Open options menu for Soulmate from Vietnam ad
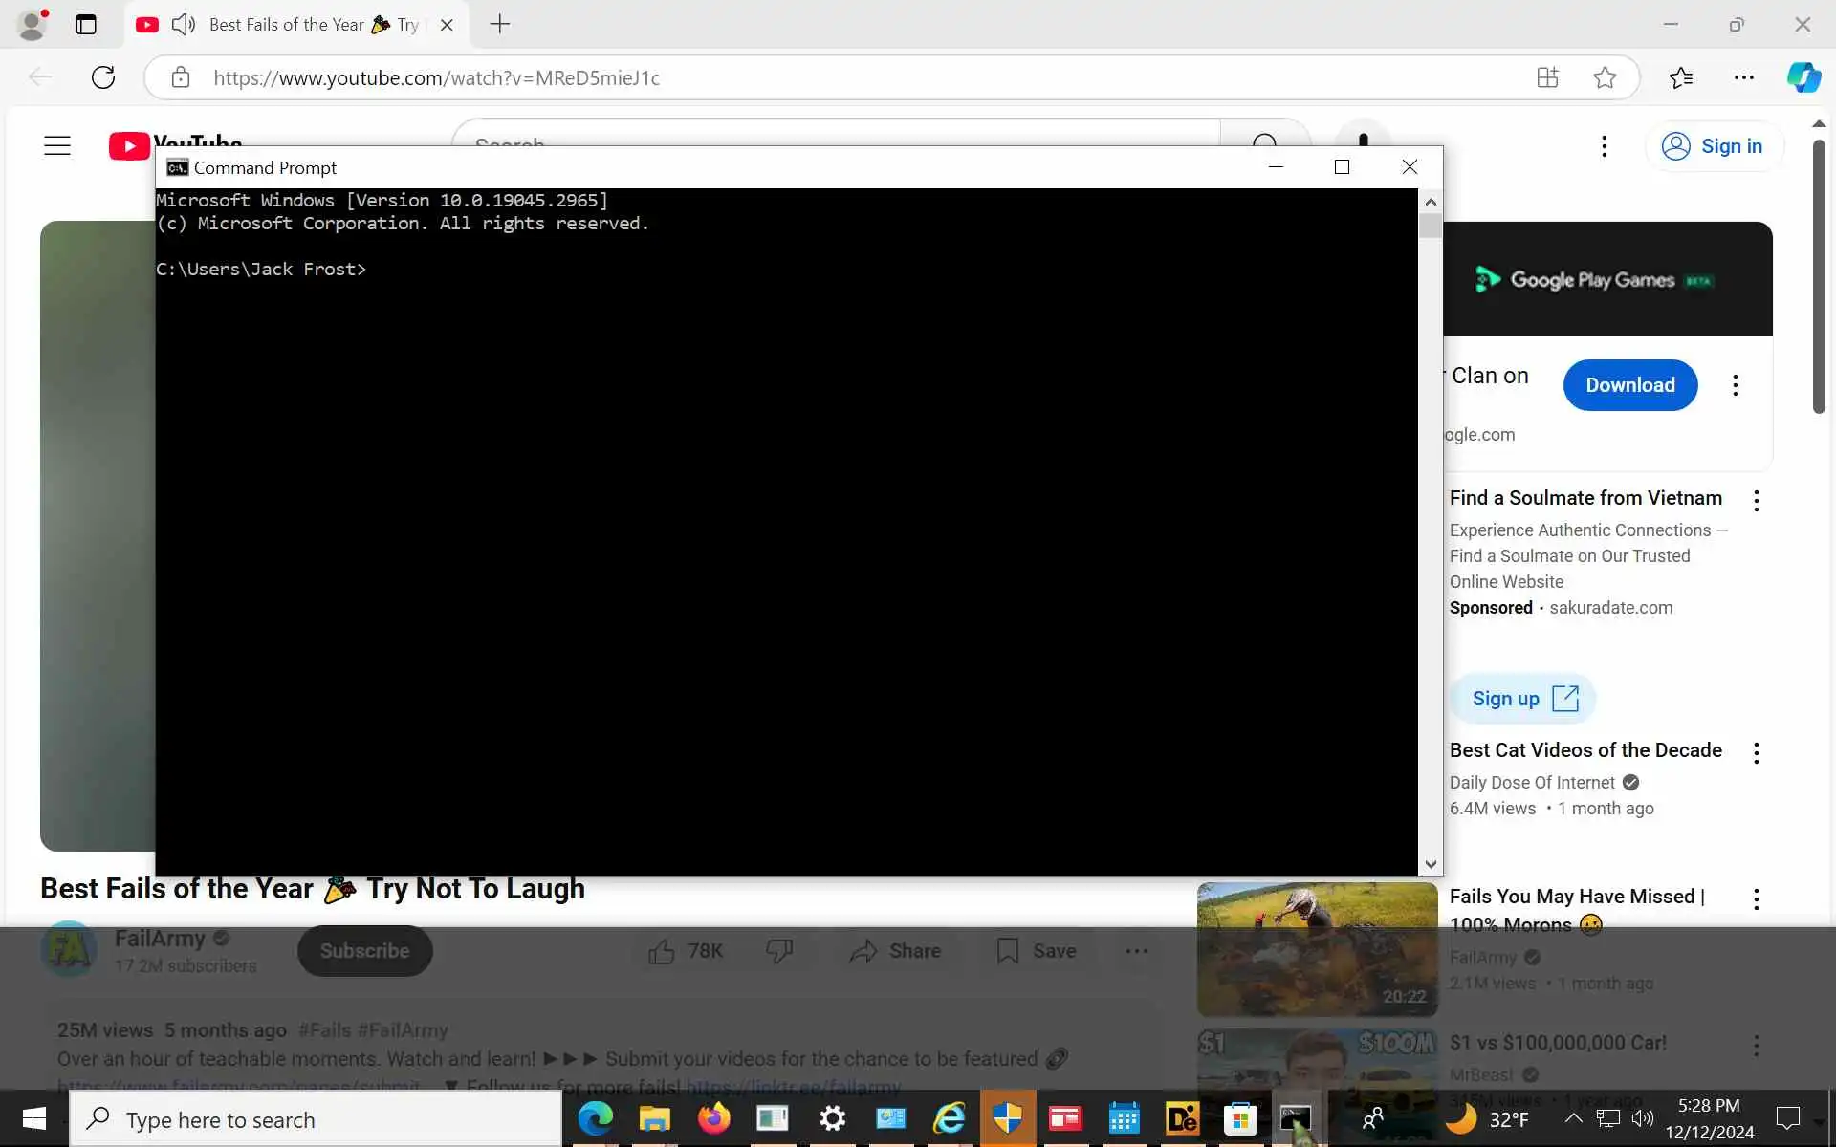 pos(1756,501)
